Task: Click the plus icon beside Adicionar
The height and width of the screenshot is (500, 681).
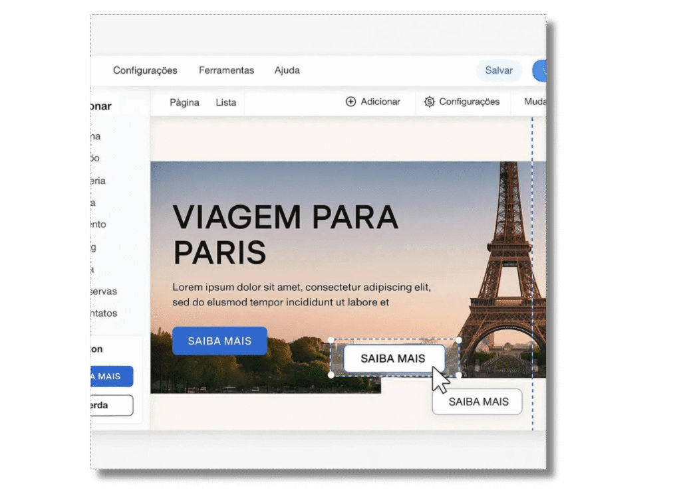Action: point(350,102)
